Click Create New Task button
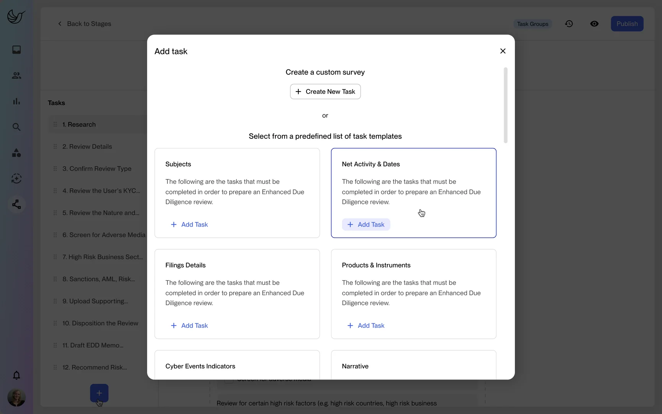662x414 pixels. point(325,92)
